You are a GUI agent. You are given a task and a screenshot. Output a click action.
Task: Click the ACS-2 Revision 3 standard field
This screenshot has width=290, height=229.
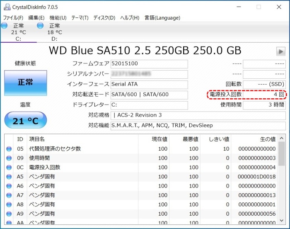point(198,116)
